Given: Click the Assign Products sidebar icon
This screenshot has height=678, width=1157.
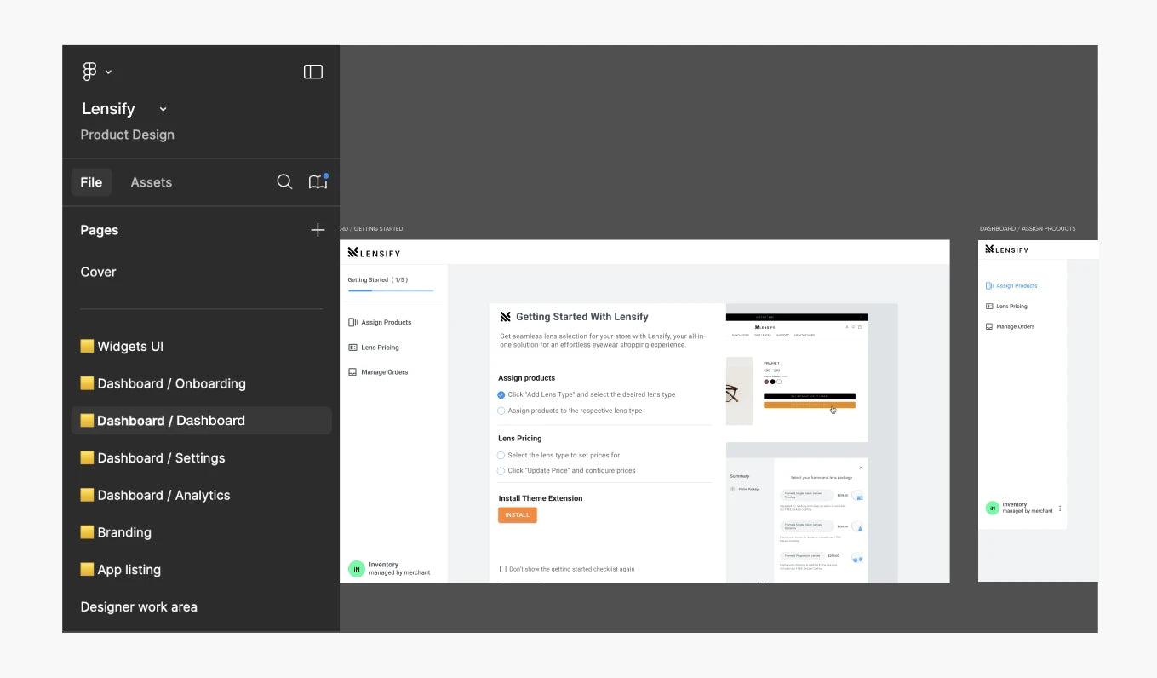Looking at the screenshot, I should click(352, 322).
